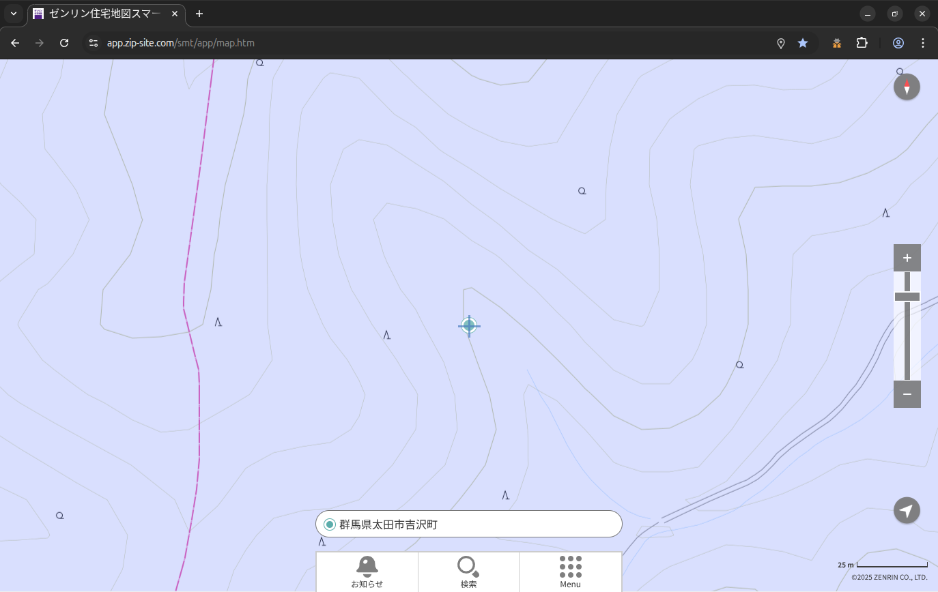The height and width of the screenshot is (592, 938).
Task: Open the Menu grid icon
Action: [x=570, y=572]
